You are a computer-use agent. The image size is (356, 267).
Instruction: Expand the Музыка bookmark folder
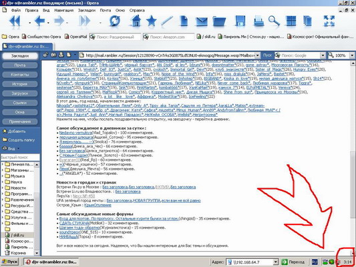2,176
